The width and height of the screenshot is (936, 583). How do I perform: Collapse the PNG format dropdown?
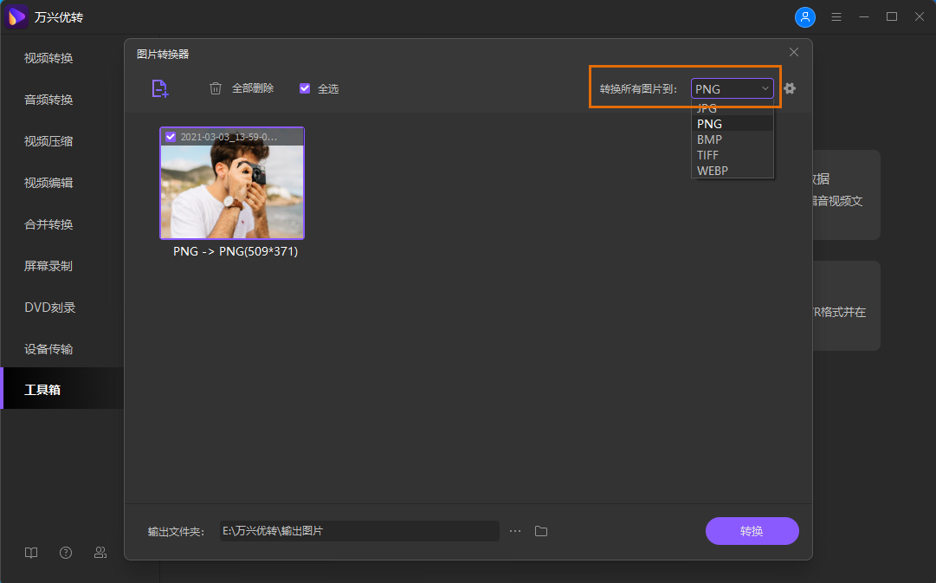point(732,88)
